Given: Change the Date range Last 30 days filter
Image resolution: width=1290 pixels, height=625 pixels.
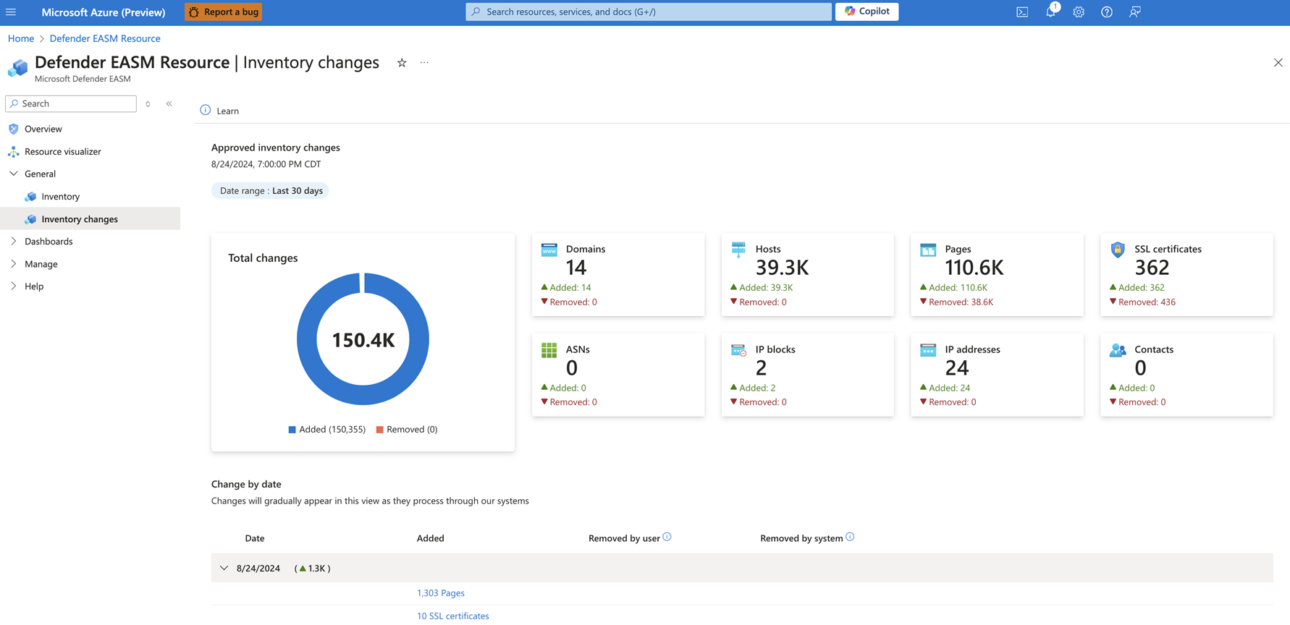Looking at the screenshot, I should (x=270, y=190).
